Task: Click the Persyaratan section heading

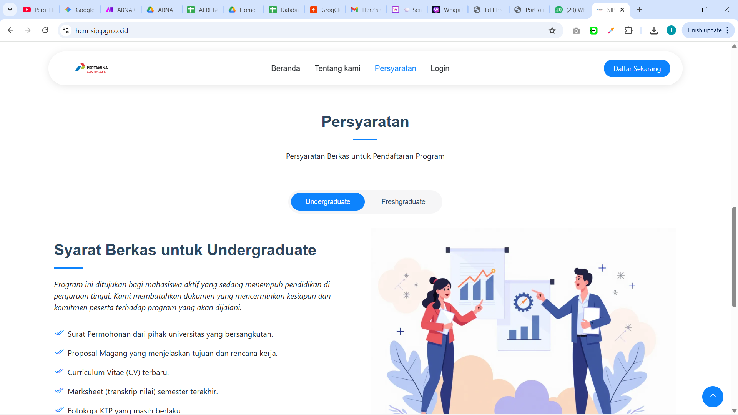Action: pyautogui.click(x=365, y=121)
